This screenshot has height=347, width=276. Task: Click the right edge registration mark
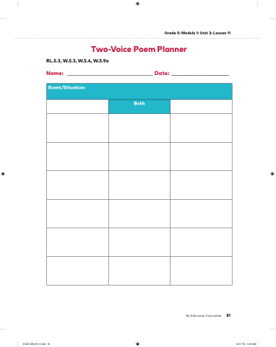click(272, 174)
